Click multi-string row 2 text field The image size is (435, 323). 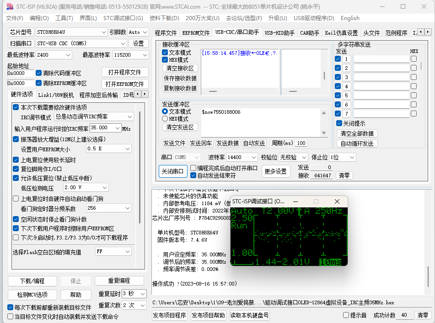tap(382, 68)
